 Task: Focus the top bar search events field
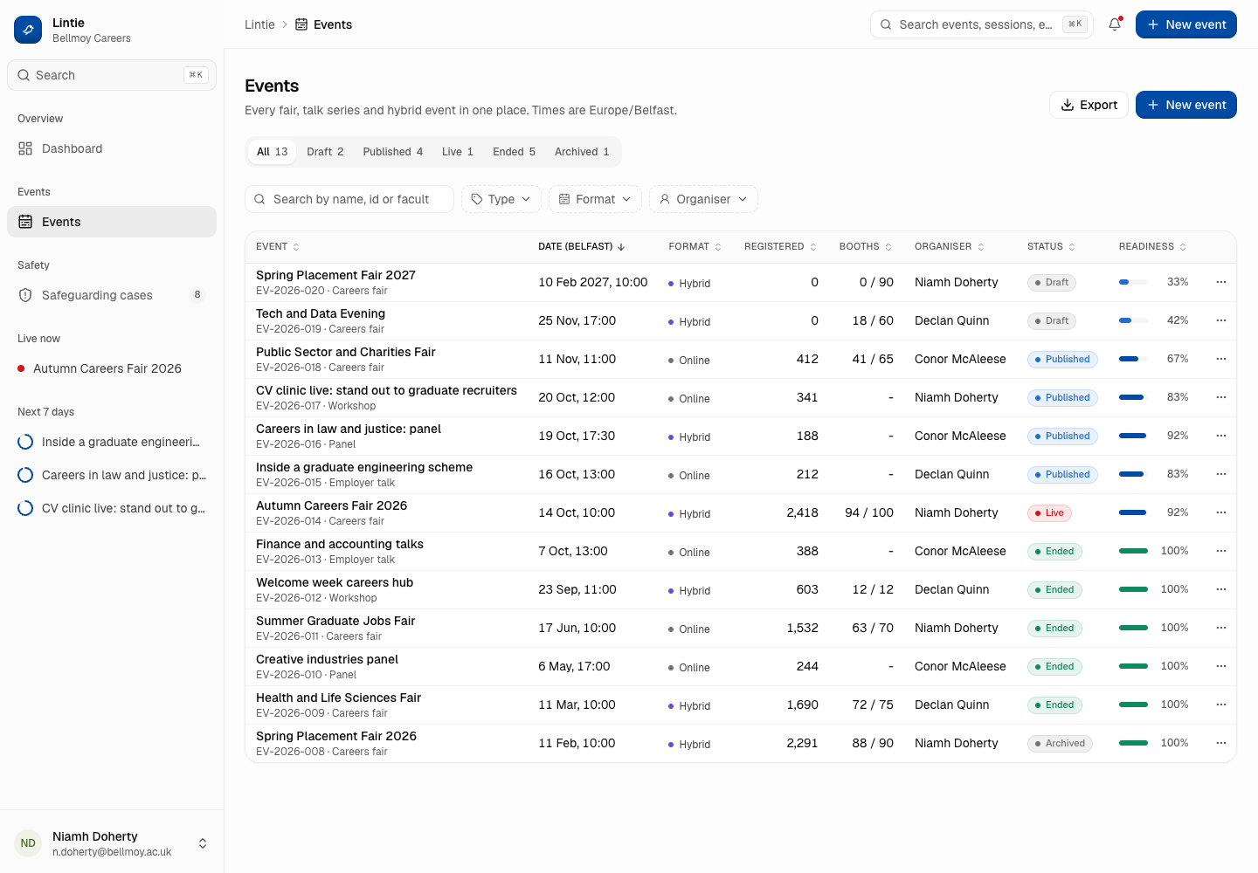[x=982, y=24]
